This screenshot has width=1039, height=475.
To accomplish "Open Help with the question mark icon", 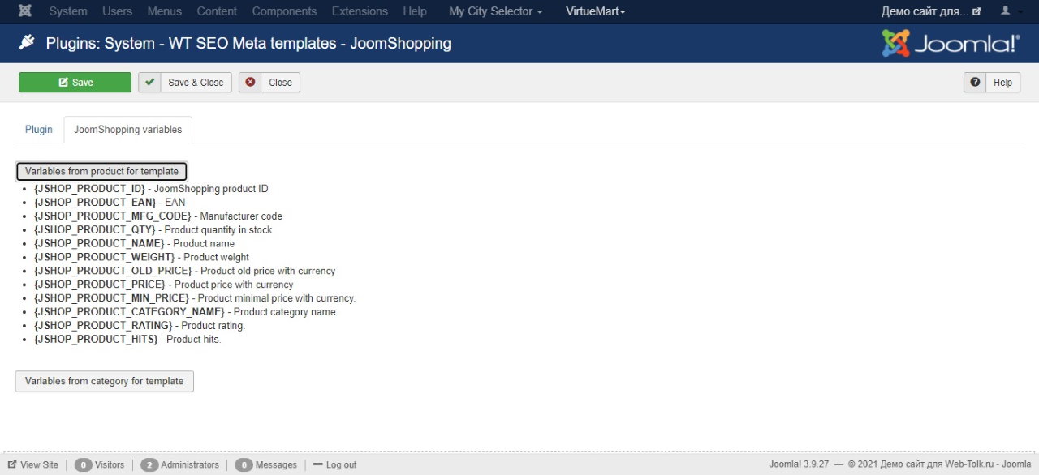I will tap(975, 83).
